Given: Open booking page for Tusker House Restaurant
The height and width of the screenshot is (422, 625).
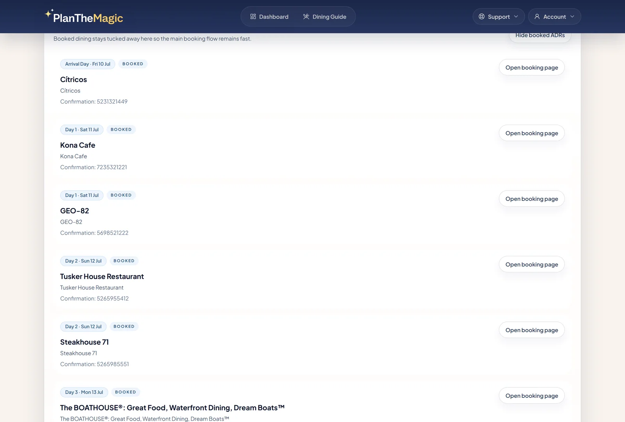Looking at the screenshot, I should [x=532, y=264].
